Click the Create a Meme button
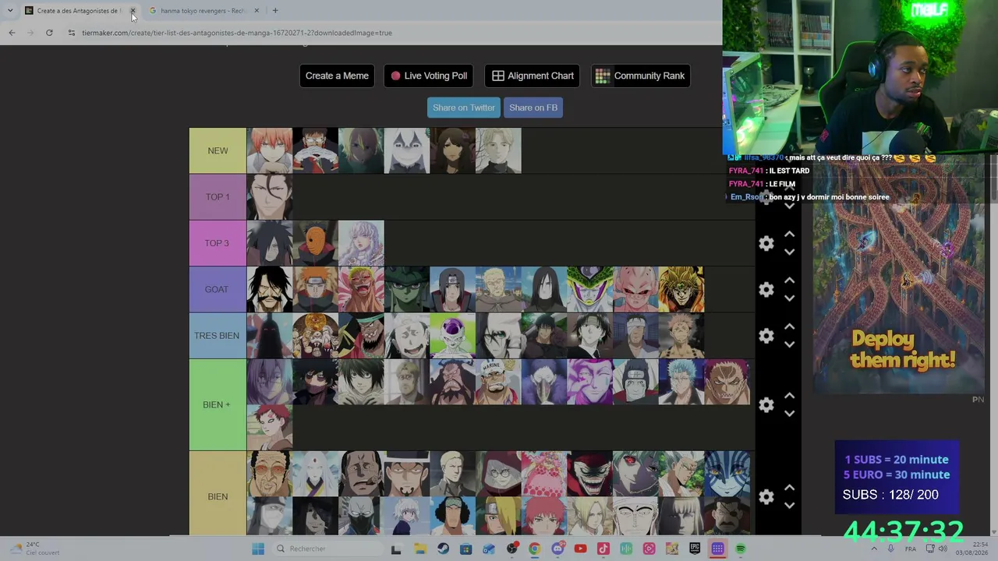Viewport: 998px width, 561px height. [x=337, y=76]
